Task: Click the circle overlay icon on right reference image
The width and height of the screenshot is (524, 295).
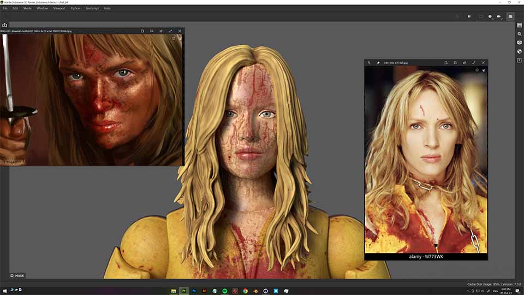Action: 477,70
